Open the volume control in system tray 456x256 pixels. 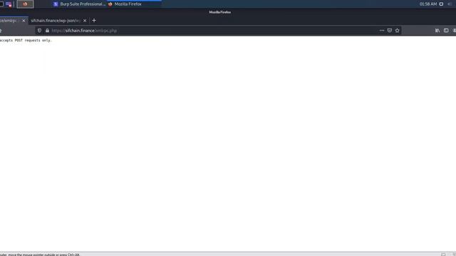(450, 4)
